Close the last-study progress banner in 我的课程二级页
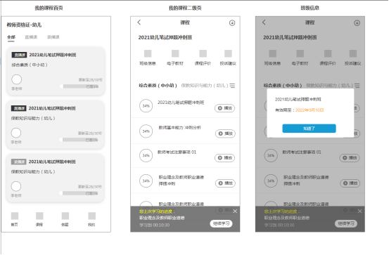The image size is (389, 255). [235, 211]
